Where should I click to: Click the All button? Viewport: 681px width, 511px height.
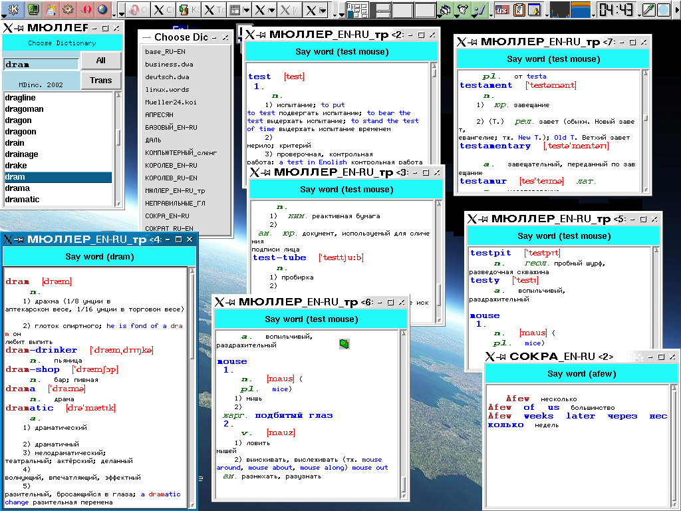pos(101,61)
